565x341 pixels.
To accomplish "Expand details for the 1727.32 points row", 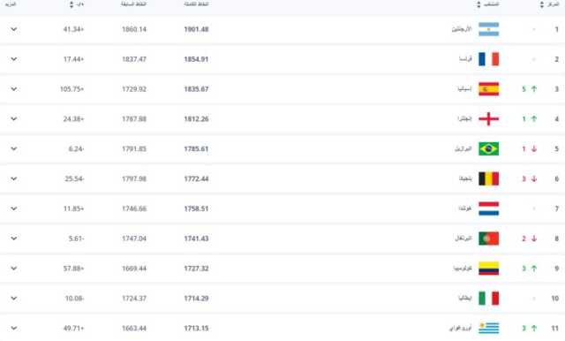I will tap(14, 269).
